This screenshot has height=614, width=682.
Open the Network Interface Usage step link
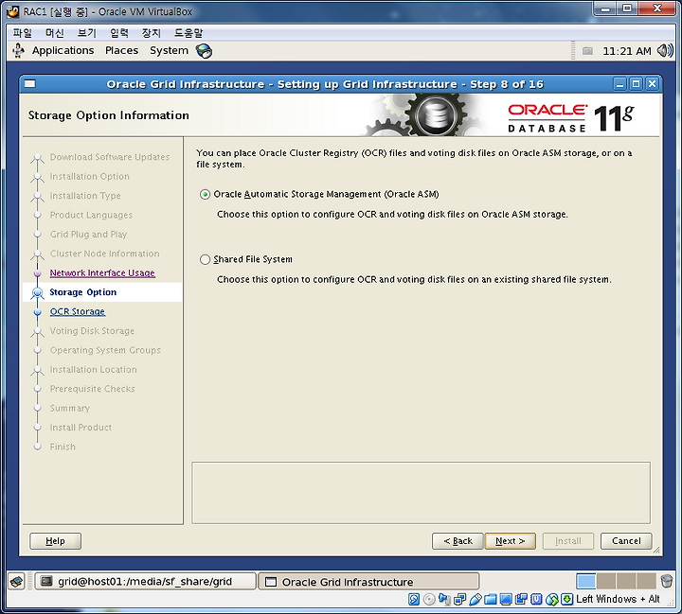pyautogui.click(x=102, y=272)
